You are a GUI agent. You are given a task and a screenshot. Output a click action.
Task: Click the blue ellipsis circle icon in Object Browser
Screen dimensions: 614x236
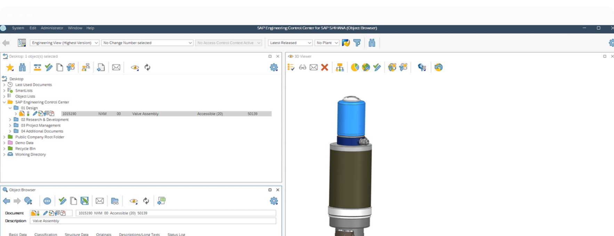(x=47, y=201)
